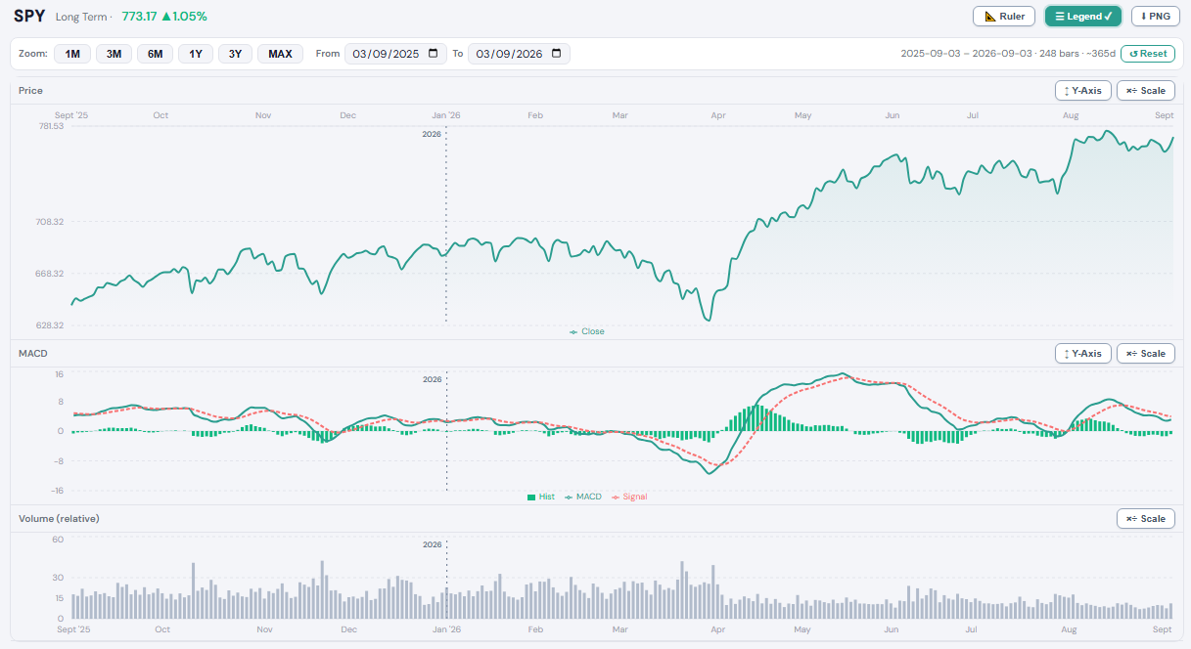The height and width of the screenshot is (649, 1191).
Task: Edit the To date field
Action: [519, 54]
